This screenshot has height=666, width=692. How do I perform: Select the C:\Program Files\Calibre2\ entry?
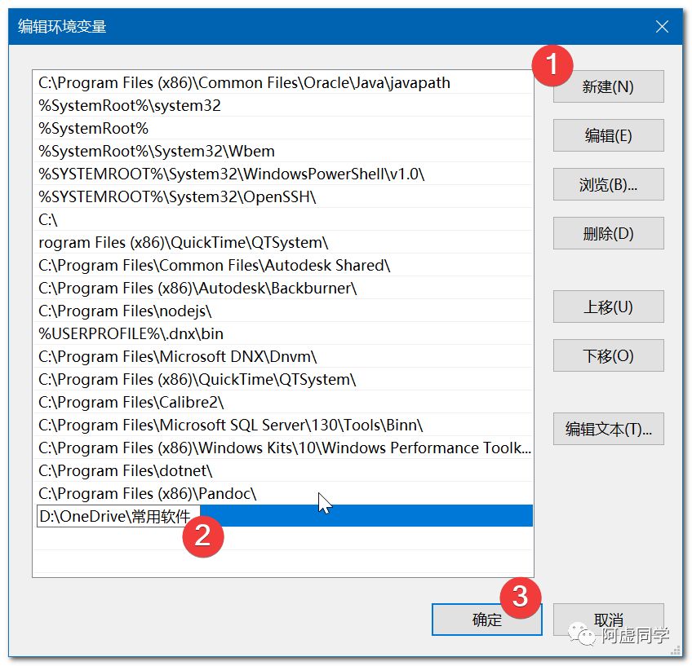pos(282,402)
